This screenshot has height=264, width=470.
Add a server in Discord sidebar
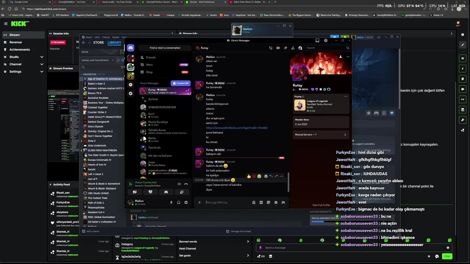point(130,85)
